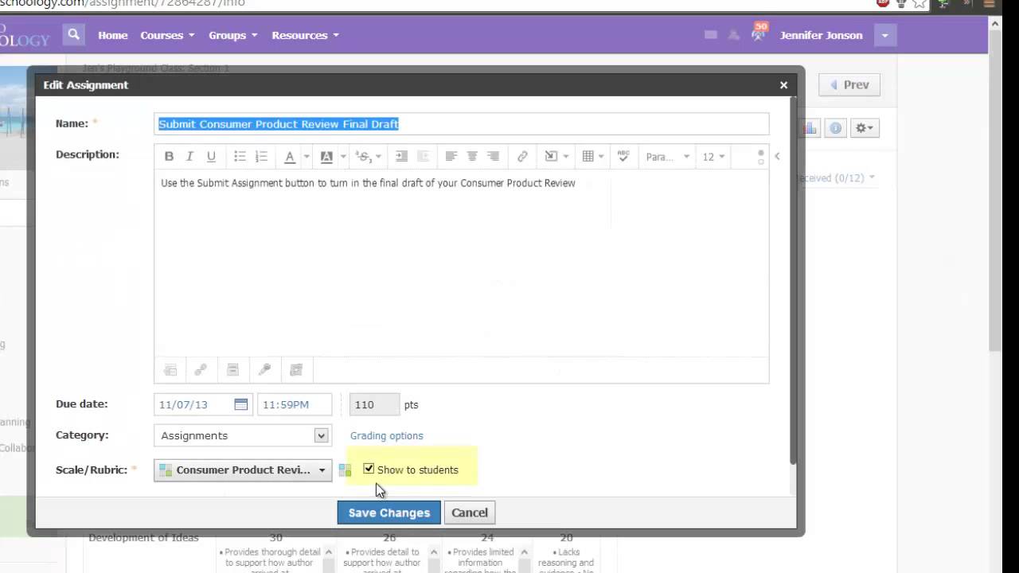This screenshot has width=1019, height=573.
Task: Open the Category Assignments dropdown
Action: (243, 435)
